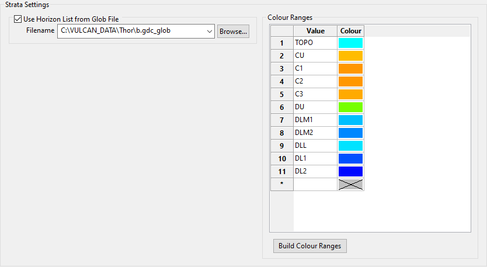Select row header number 6

point(281,107)
